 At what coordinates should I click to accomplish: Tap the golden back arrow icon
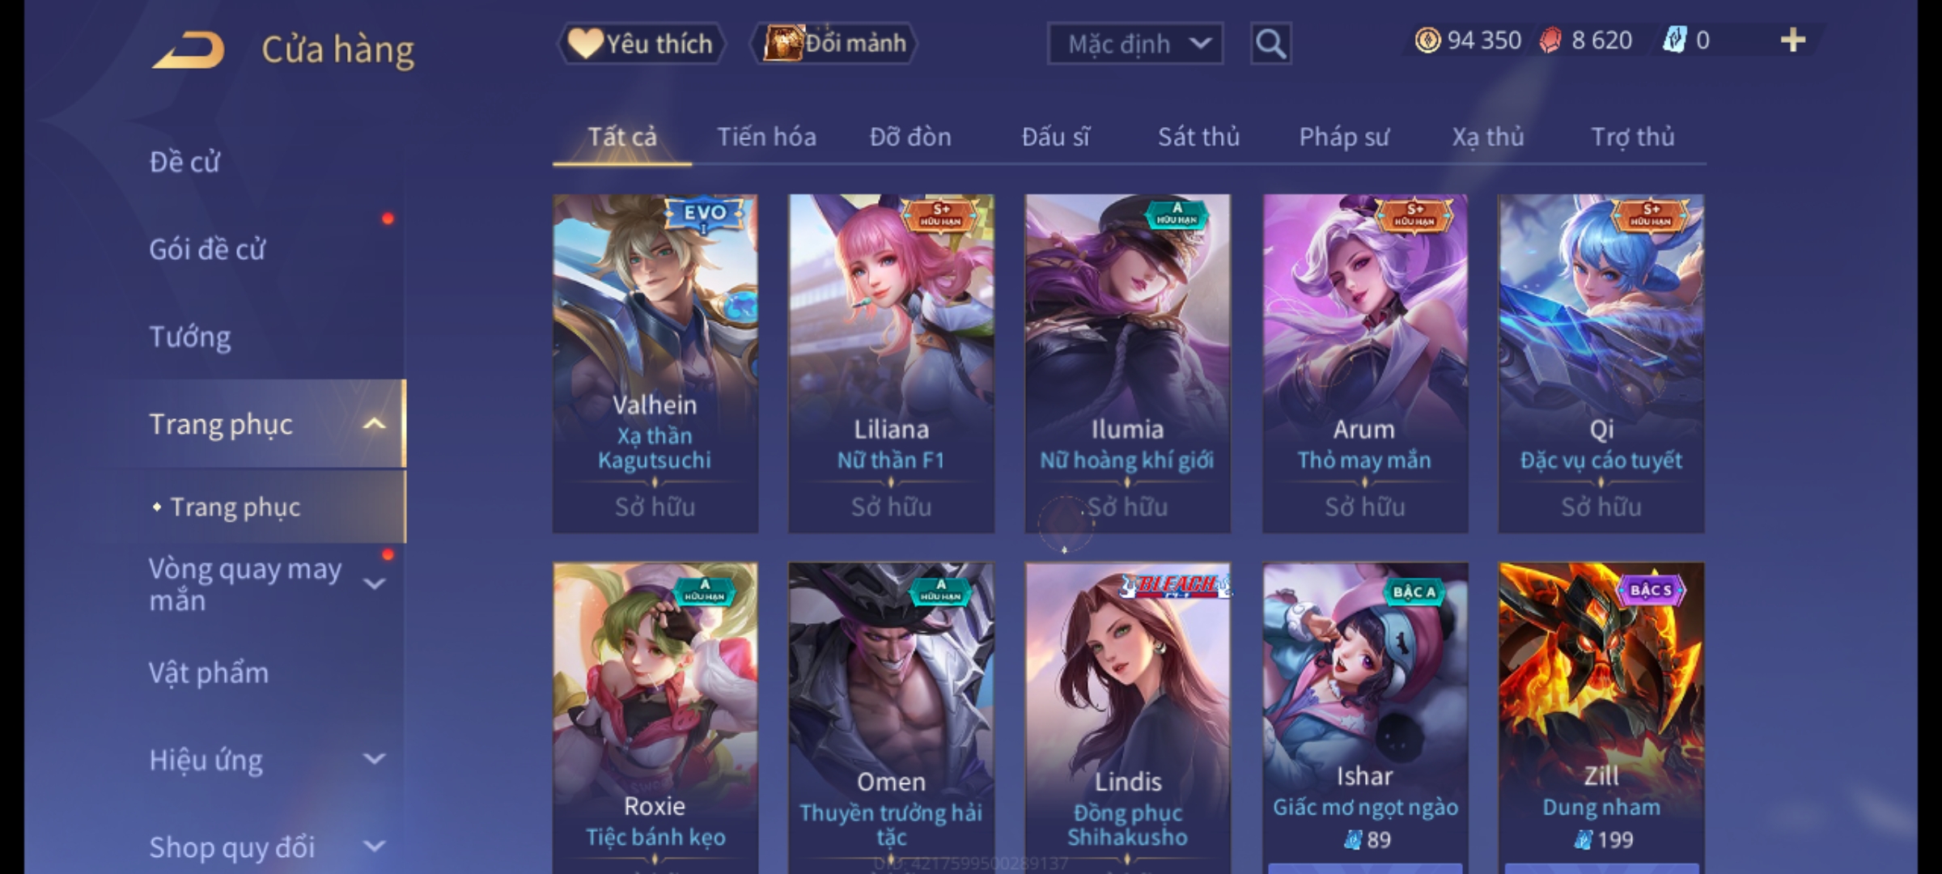pos(188,50)
